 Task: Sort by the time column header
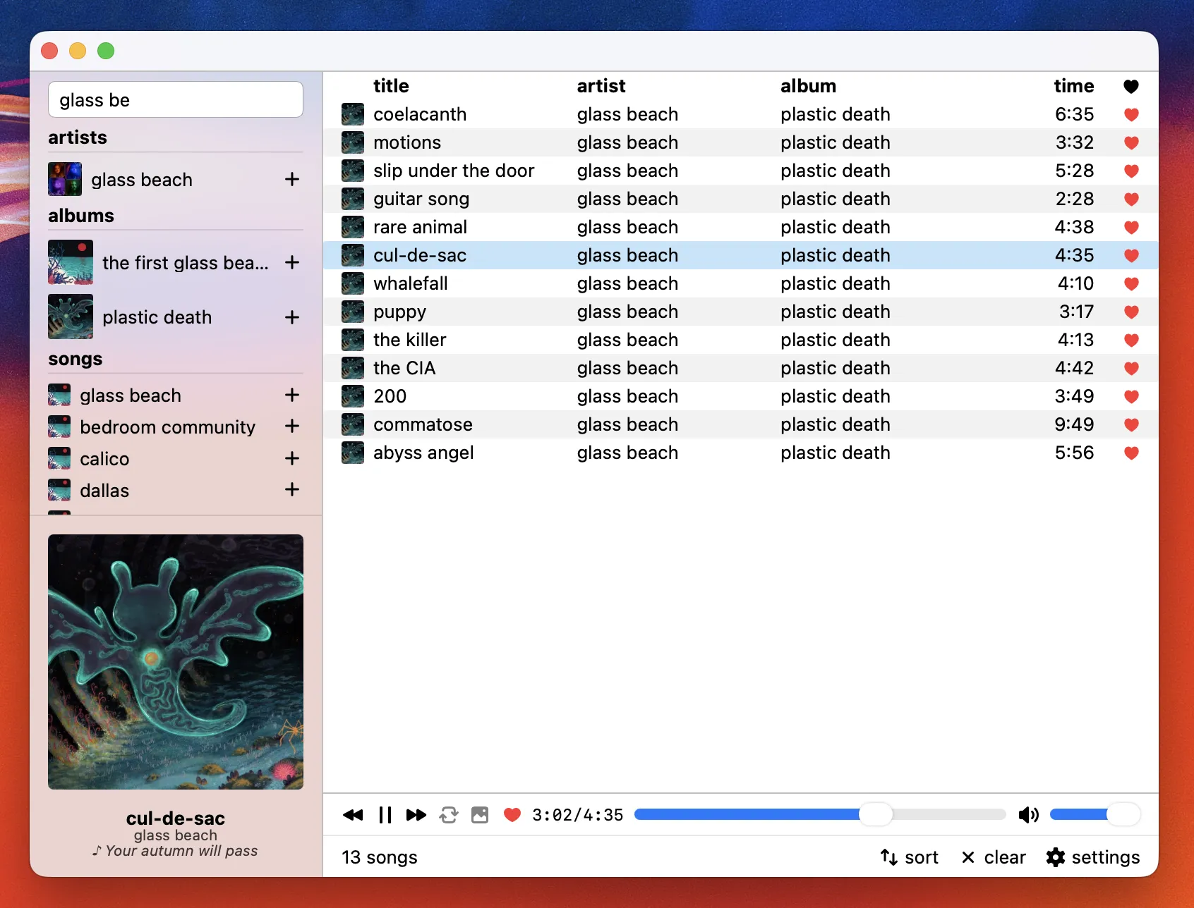[1074, 86]
